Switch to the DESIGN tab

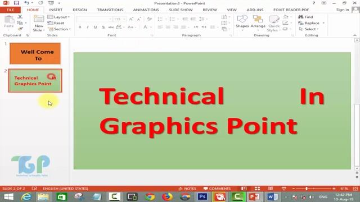[x=80, y=10]
